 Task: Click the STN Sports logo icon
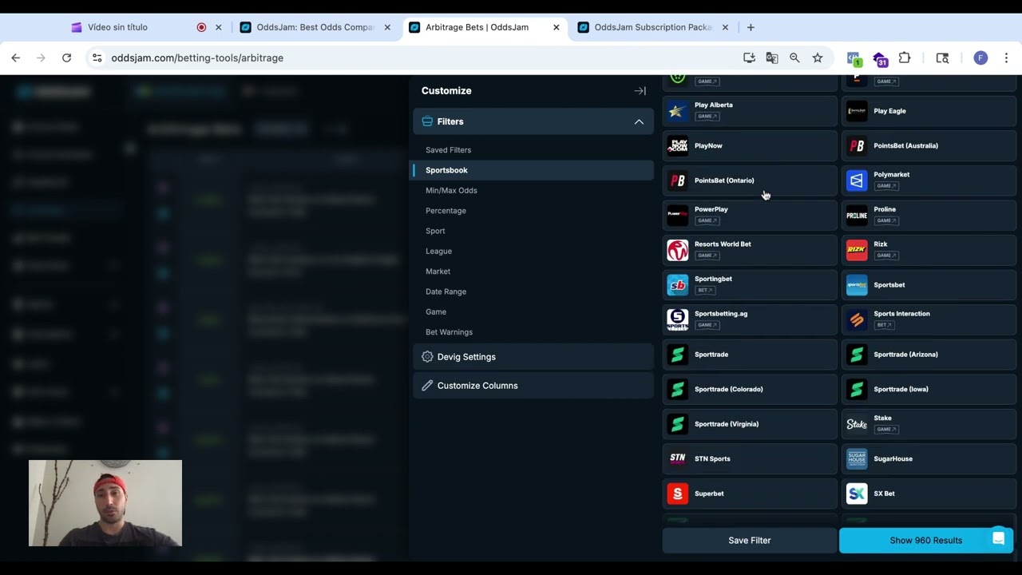pos(677,458)
